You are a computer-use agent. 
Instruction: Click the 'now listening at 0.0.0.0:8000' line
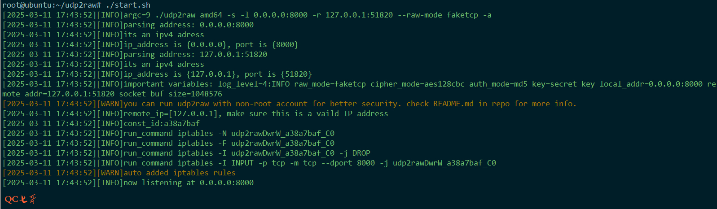click(x=189, y=183)
